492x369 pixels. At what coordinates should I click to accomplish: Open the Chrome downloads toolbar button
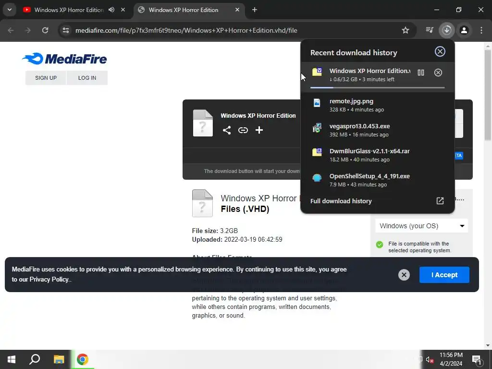tap(447, 30)
